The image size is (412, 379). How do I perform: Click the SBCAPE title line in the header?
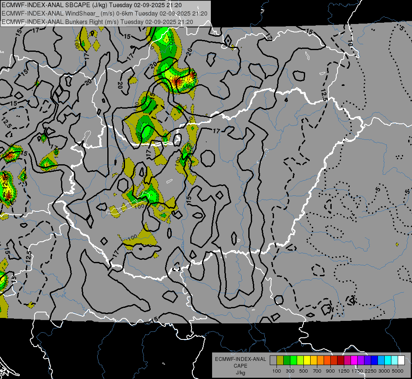[x=92, y=5]
